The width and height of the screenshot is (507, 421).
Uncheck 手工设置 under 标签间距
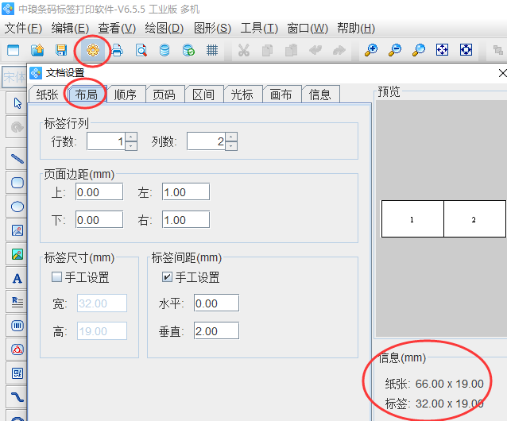(167, 277)
